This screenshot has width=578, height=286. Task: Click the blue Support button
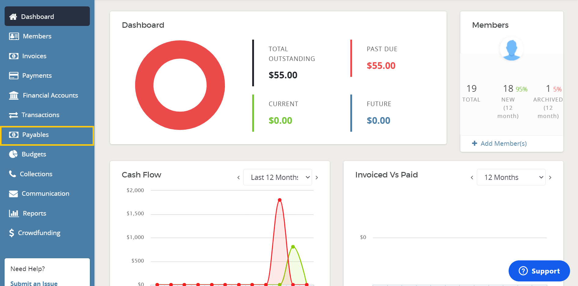click(539, 271)
